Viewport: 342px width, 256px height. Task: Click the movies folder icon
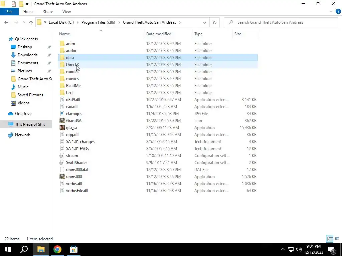62,79
